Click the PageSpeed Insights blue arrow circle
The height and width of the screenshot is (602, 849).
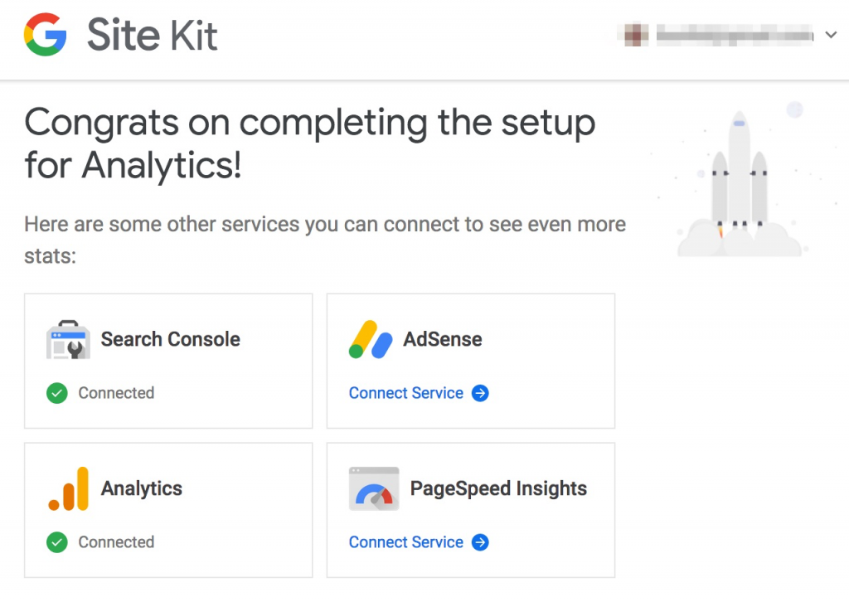coord(480,542)
